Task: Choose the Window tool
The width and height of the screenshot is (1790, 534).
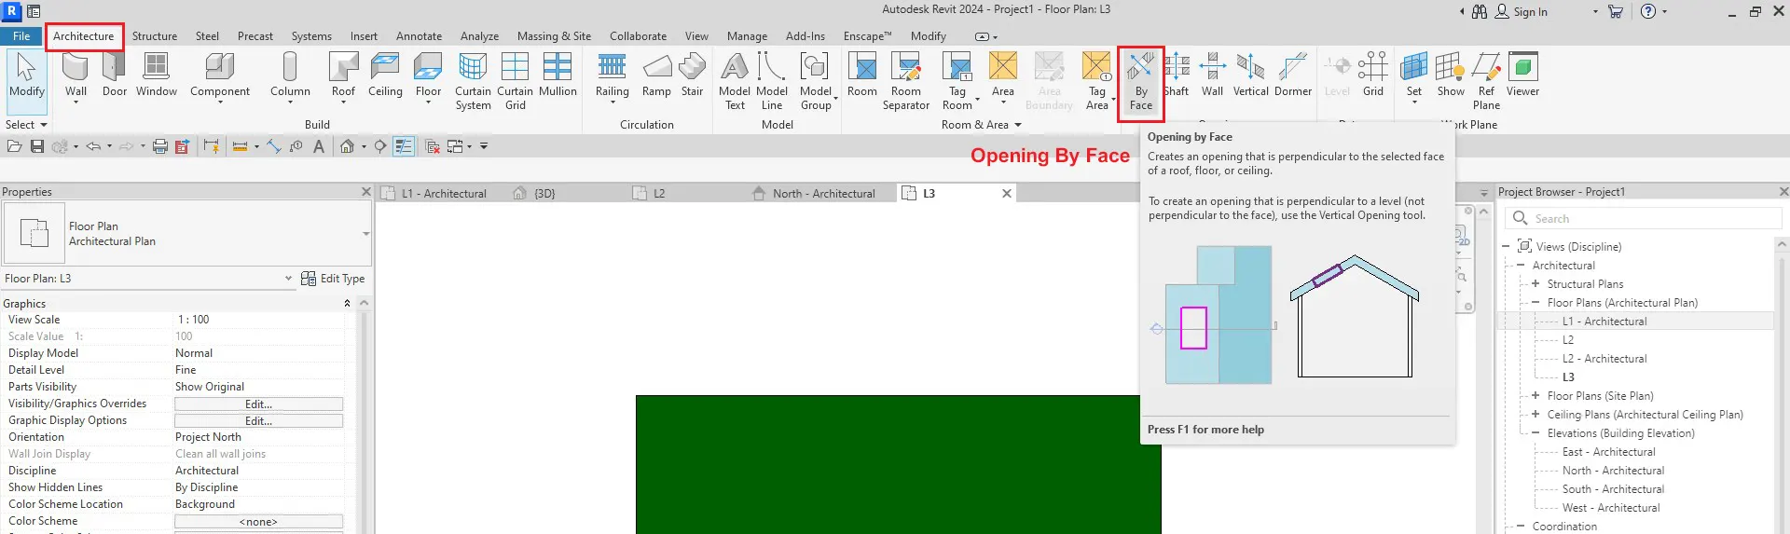Action: click(x=157, y=75)
